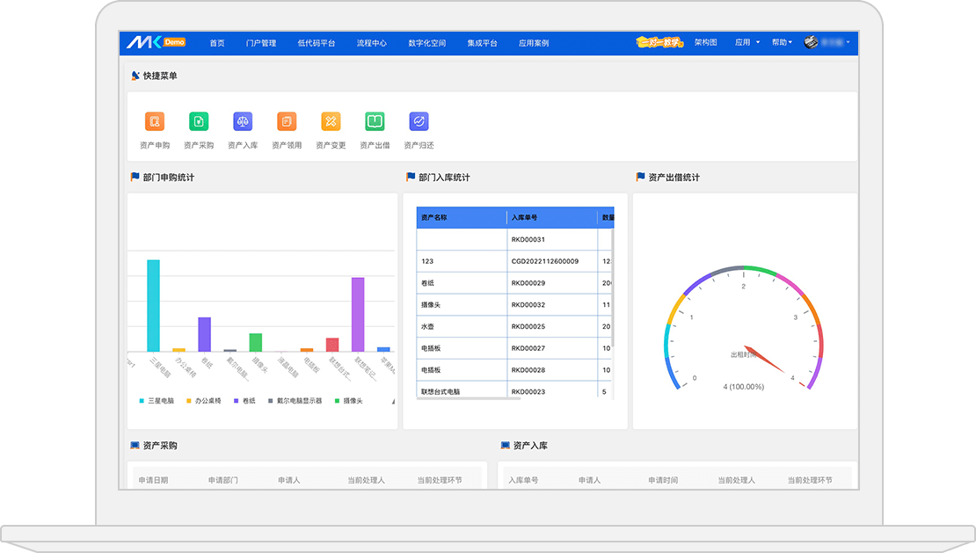Click the 一对一教学 banner button

(659, 42)
